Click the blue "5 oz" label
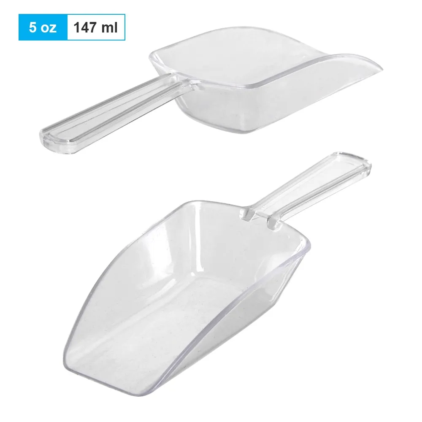 [43, 27]
